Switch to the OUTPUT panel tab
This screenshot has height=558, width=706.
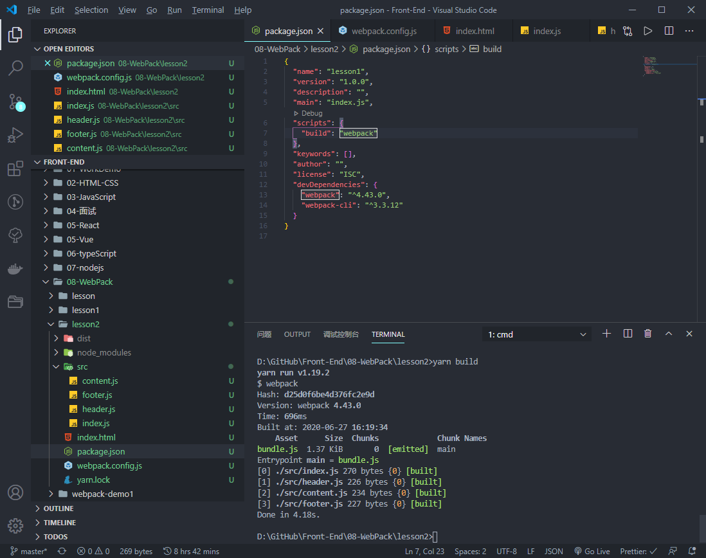point(297,334)
